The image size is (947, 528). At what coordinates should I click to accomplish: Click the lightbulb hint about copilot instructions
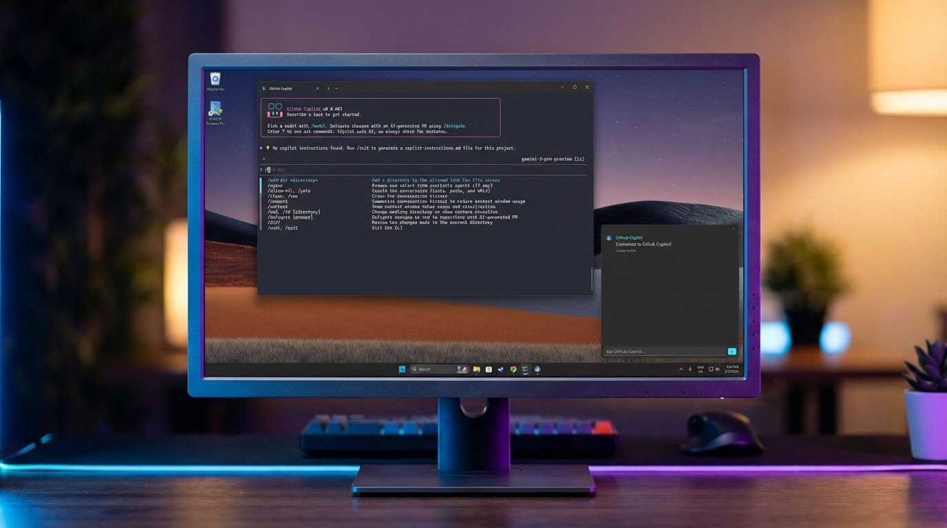point(268,146)
